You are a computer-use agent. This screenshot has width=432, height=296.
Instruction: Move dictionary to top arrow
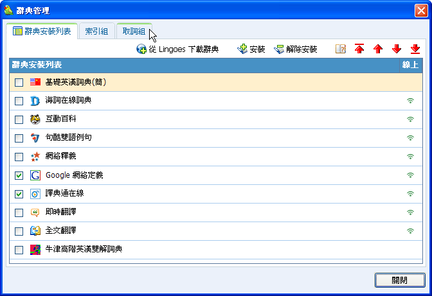point(359,49)
